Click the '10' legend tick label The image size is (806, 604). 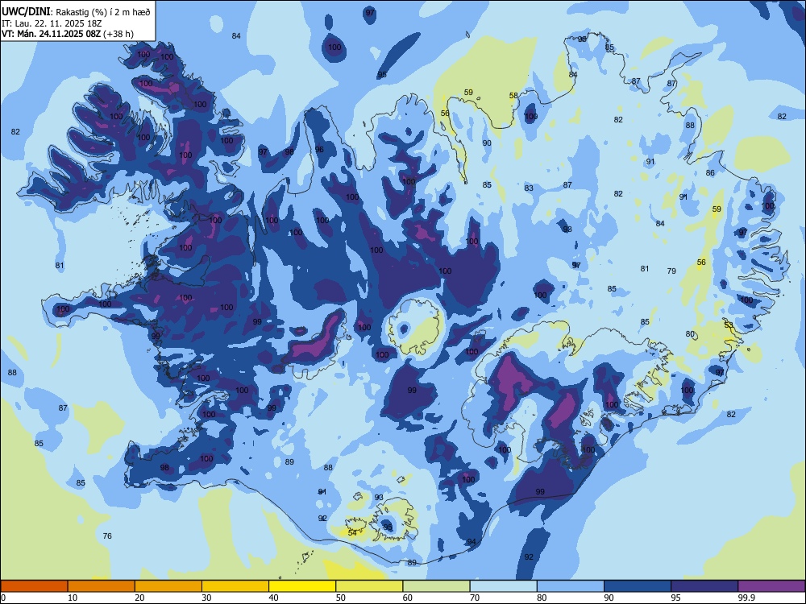click(73, 598)
